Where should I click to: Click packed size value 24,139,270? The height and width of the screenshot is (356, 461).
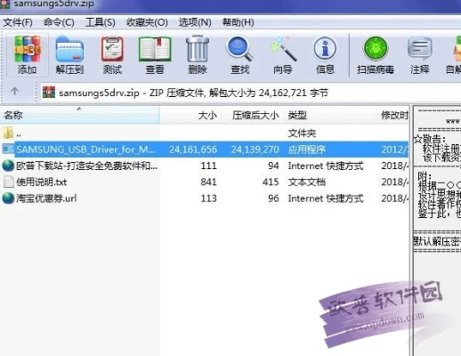click(x=255, y=150)
